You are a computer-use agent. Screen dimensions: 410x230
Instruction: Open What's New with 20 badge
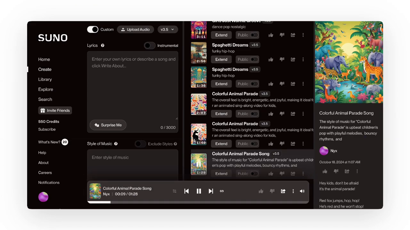53,142
